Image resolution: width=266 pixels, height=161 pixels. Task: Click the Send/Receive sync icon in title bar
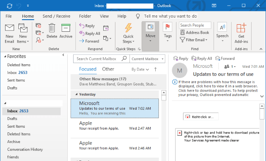pos(9,6)
